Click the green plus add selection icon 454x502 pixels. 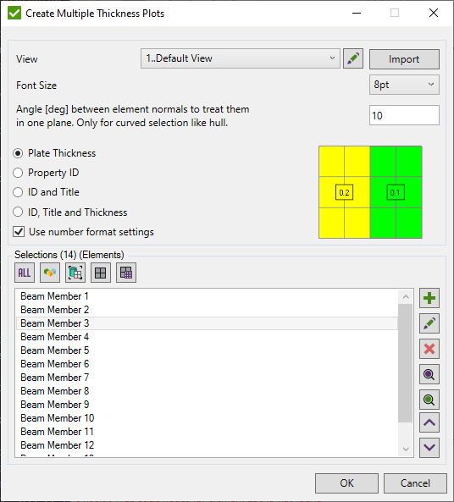pyautogui.click(x=429, y=298)
